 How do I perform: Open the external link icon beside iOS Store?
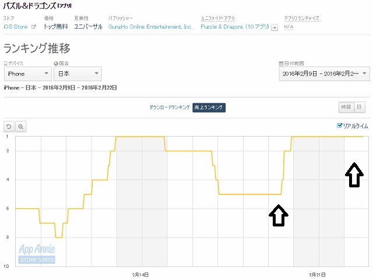coord(34,27)
